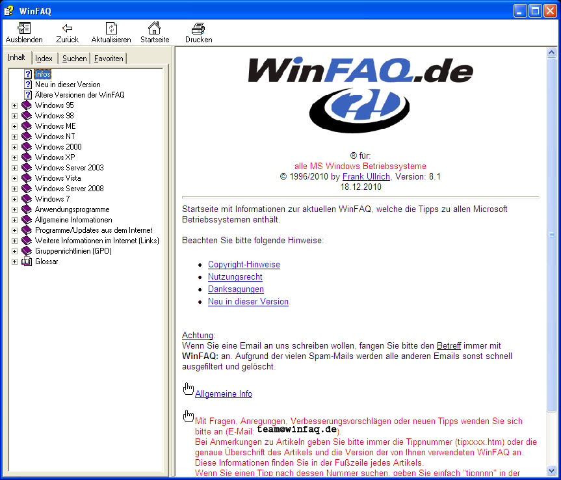Open the Copyright-Hinweise link
The height and width of the screenshot is (480, 561).
coord(244,265)
